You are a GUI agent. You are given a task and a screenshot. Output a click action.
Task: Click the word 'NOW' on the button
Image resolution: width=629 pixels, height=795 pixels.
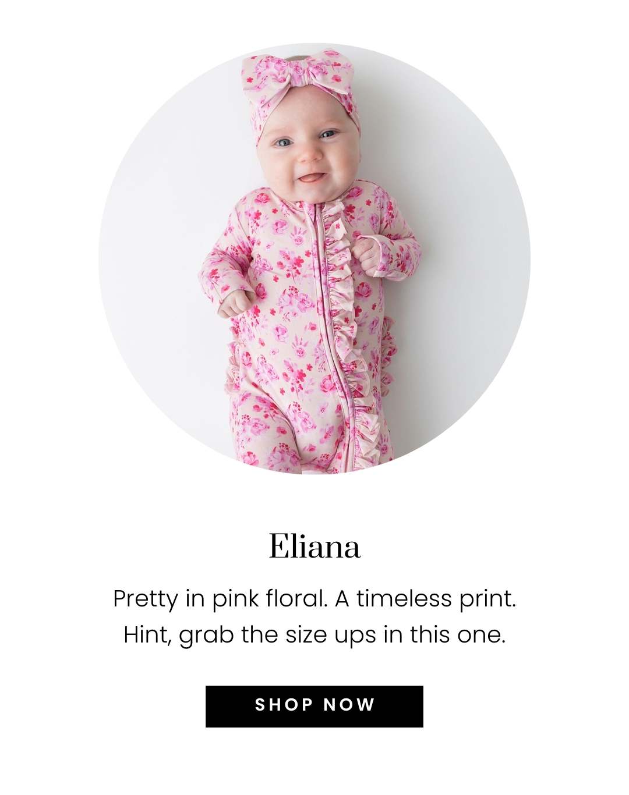[x=349, y=705]
